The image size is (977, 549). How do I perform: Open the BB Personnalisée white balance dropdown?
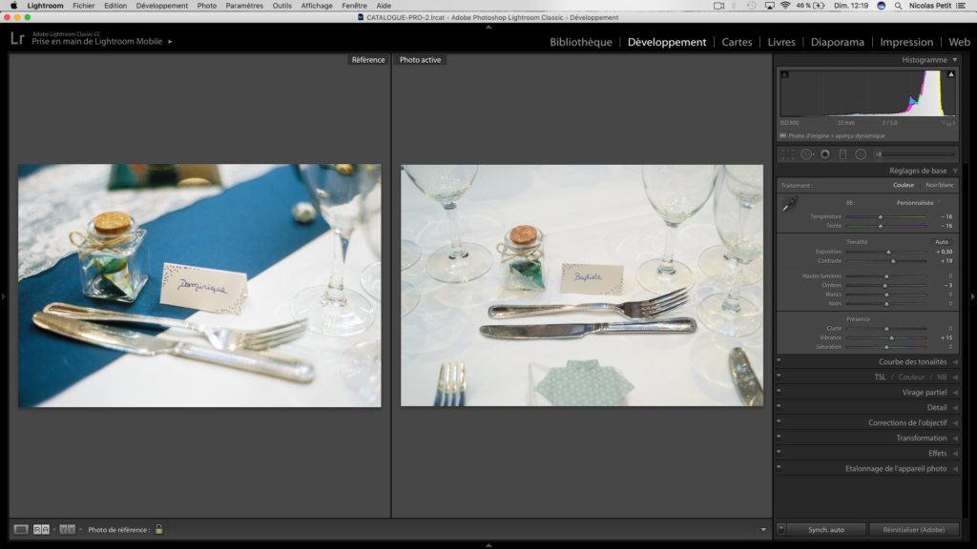click(919, 203)
